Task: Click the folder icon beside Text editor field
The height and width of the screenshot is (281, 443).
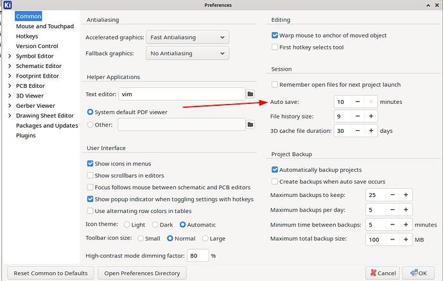Action: point(250,94)
